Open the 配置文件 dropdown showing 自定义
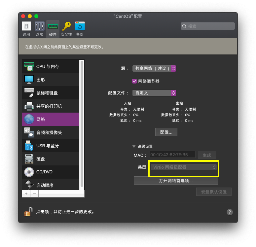This screenshot has height=247, width=256. (154, 93)
